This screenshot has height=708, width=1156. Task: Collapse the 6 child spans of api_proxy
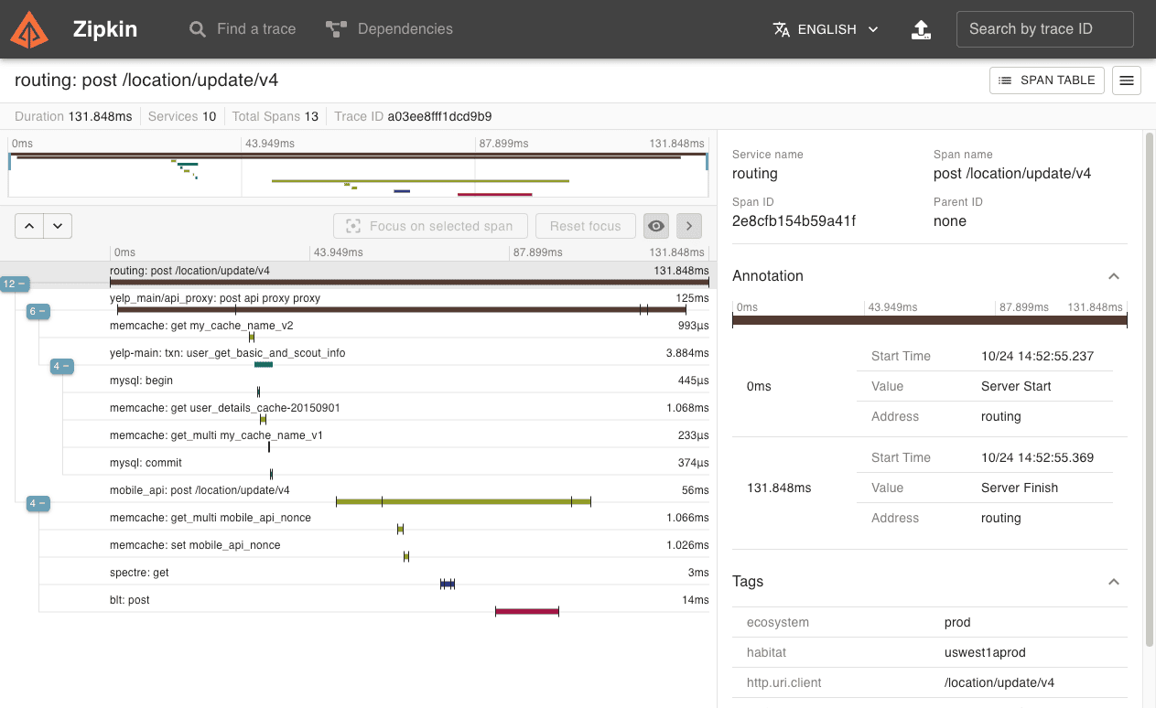tap(38, 311)
